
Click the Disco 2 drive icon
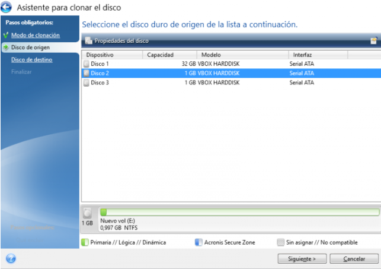pyautogui.click(x=87, y=73)
